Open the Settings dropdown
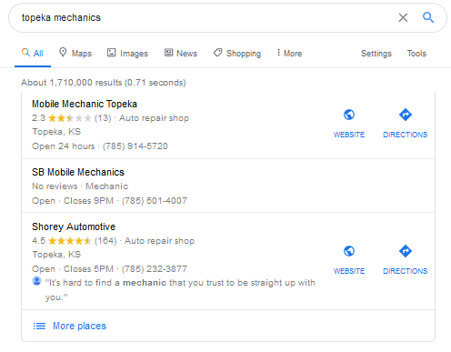This screenshot has width=451, height=352. pyautogui.click(x=376, y=54)
